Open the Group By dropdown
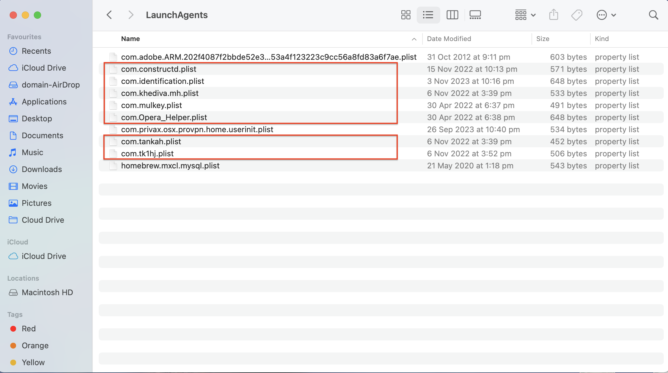Image resolution: width=668 pixels, height=373 pixels. coord(525,15)
